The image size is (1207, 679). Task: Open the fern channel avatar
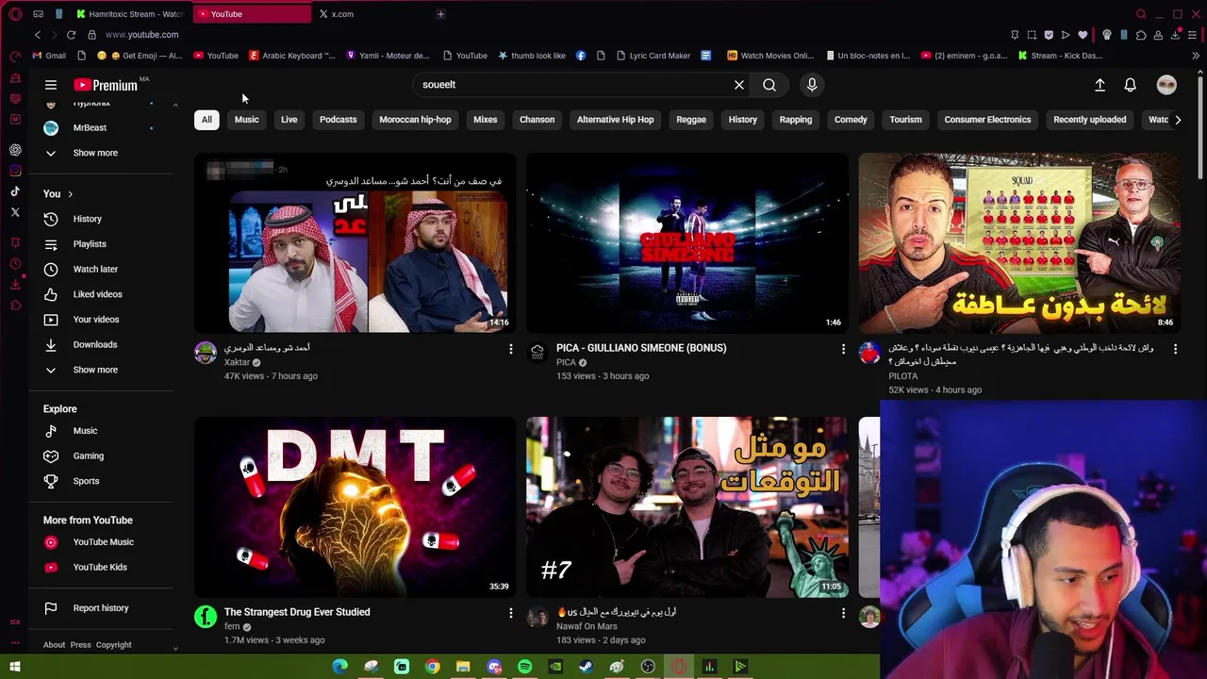click(206, 617)
